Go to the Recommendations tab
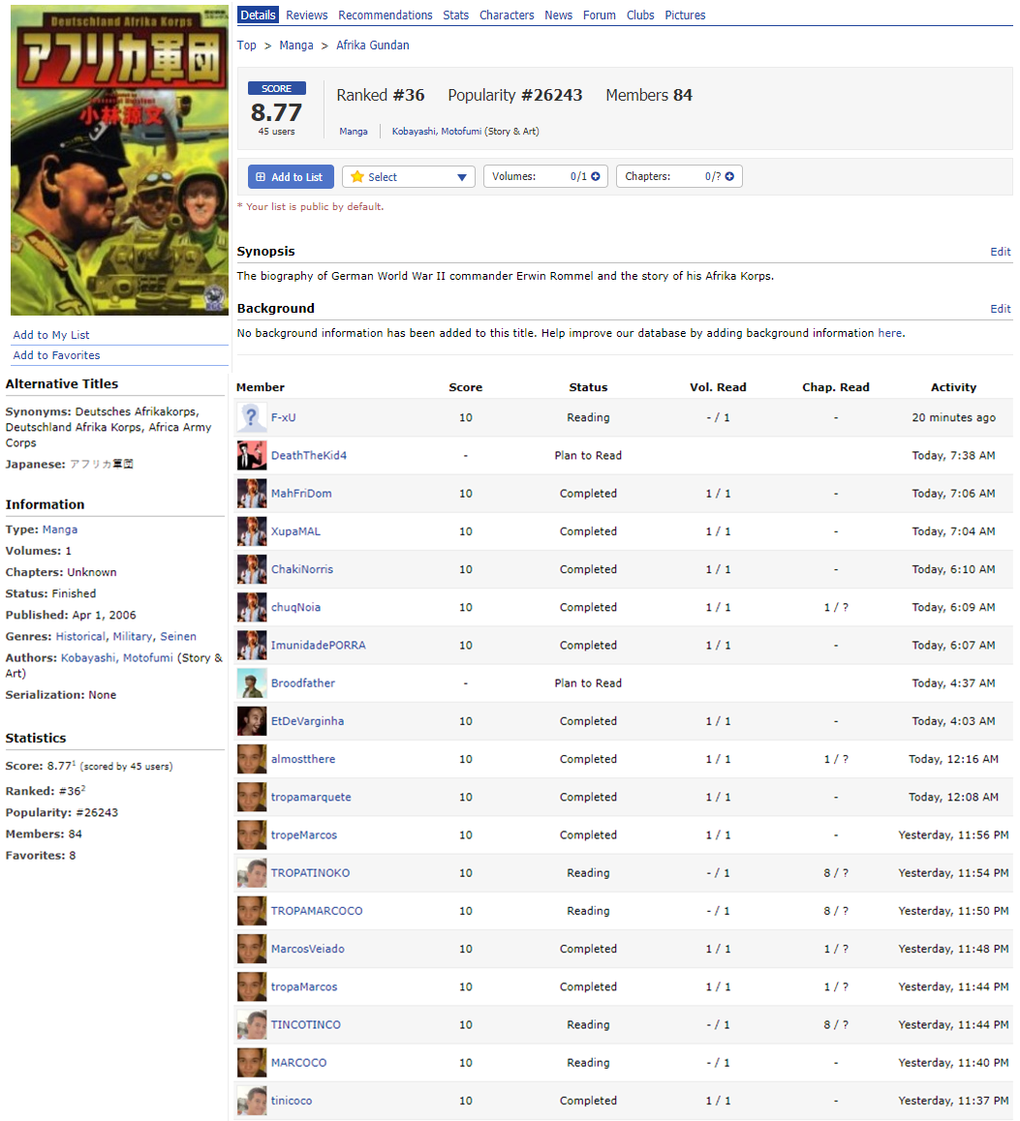Viewport: 1020px width, 1121px height. click(x=386, y=15)
